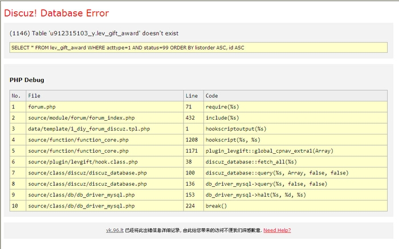Click line number 100 cell
399x249 pixels.
pos(194,173)
